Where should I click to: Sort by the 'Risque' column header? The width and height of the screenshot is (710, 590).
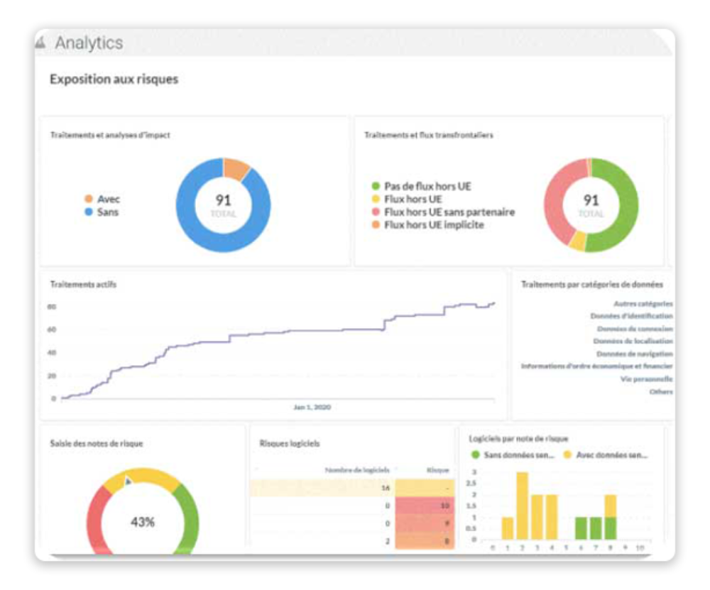(x=438, y=470)
